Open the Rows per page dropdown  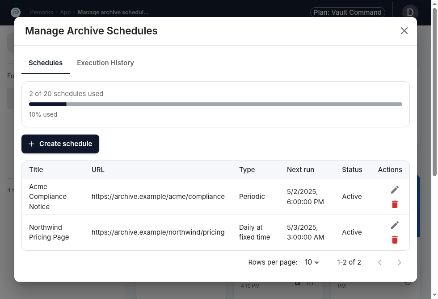point(312,262)
